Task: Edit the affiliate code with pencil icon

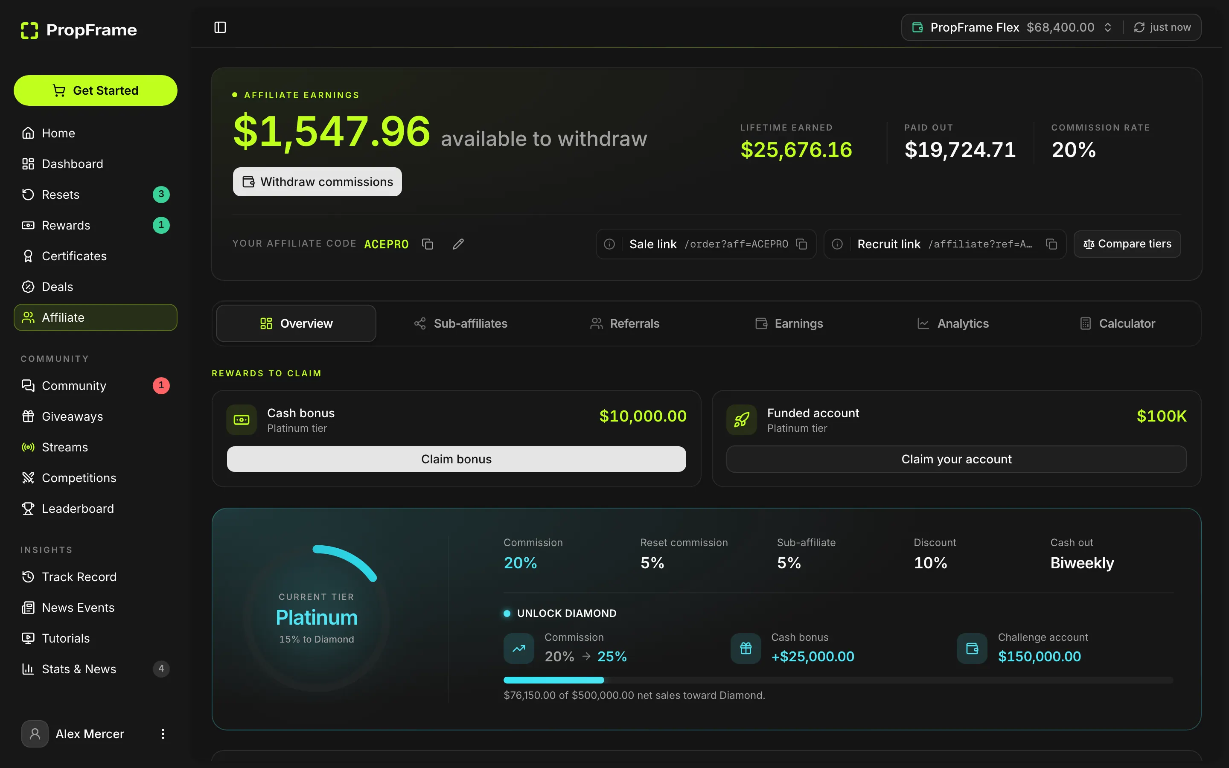Action: pos(458,244)
